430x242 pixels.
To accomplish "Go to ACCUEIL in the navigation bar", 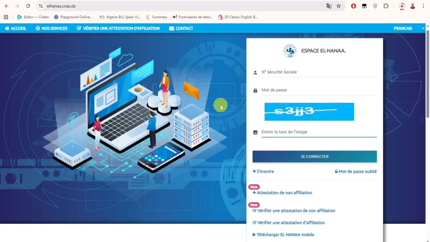I will pos(15,28).
